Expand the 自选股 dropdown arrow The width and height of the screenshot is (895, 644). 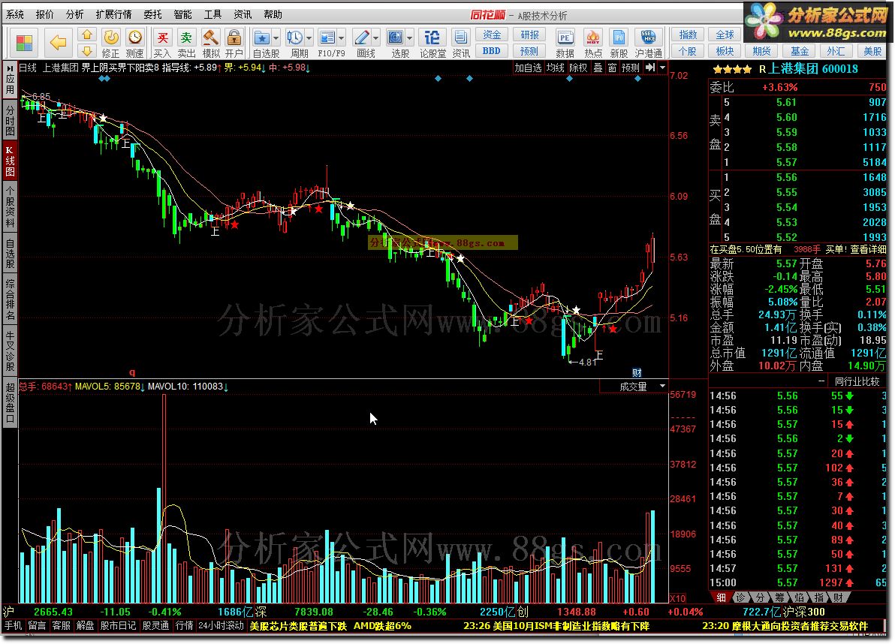276,38
